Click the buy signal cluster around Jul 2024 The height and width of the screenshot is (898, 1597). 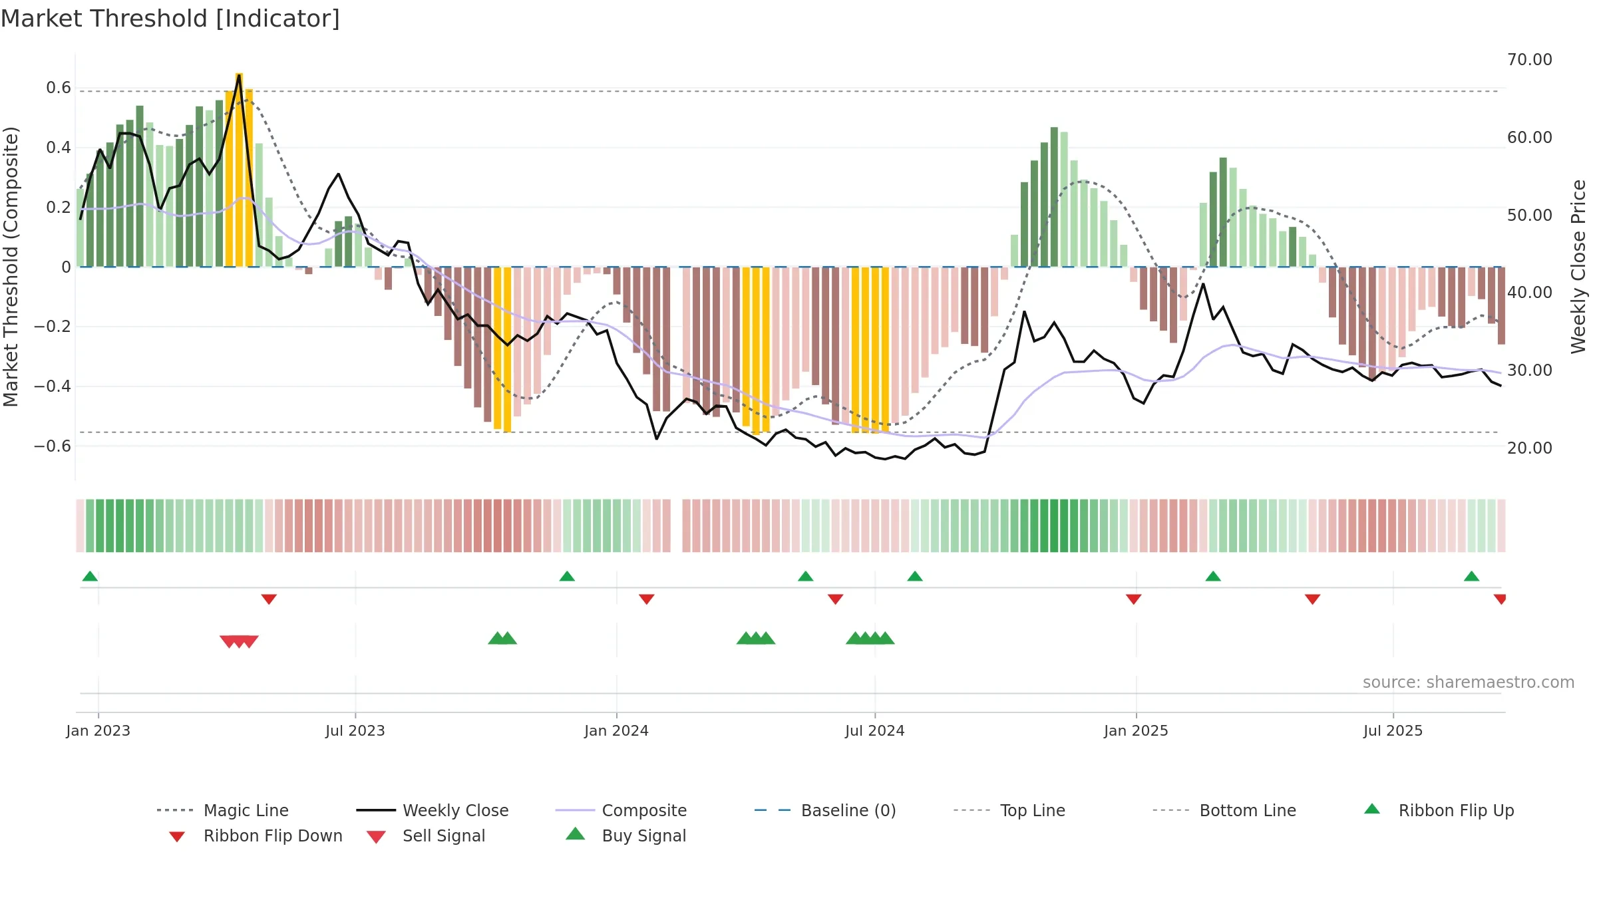[x=870, y=639]
